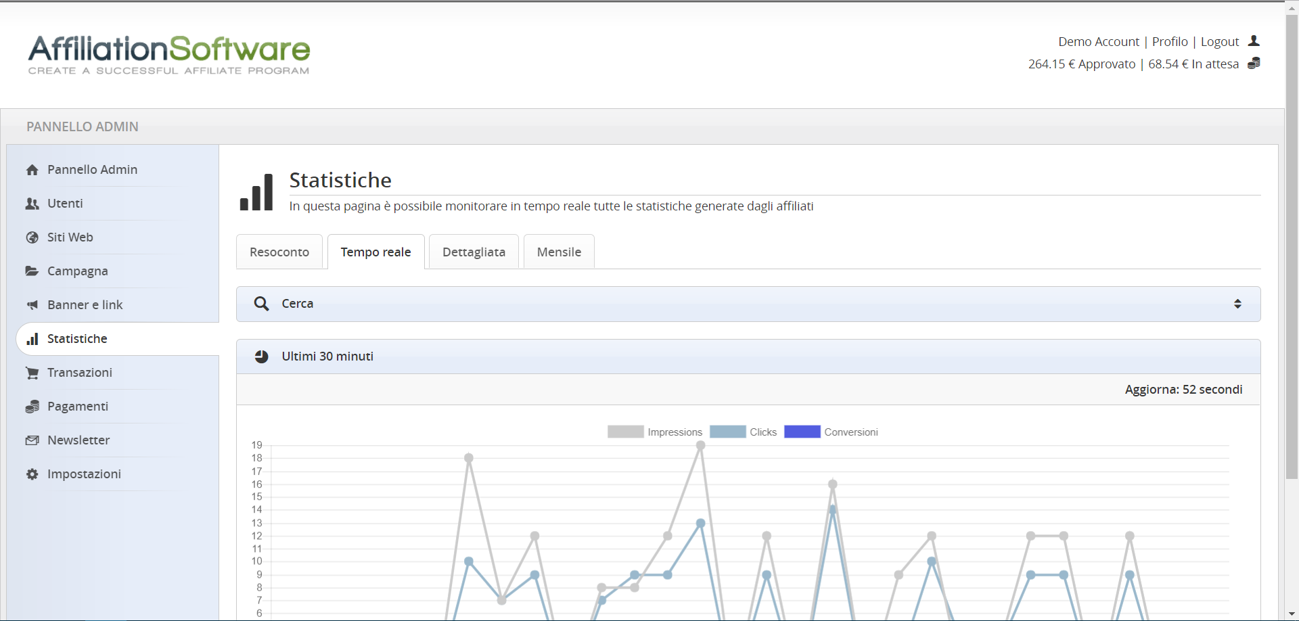The width and height of the screenshot is (1299, 621).
Task: Click the pie chart icon beside Ultimi 30 minuti
Action: [x=261, y=356]
